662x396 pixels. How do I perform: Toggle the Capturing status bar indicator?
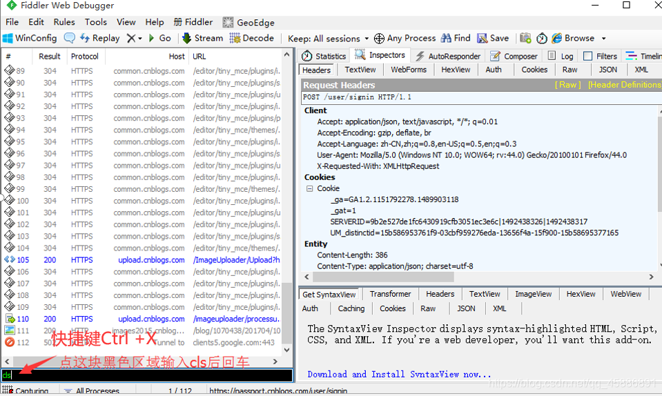click(x=26, y=391)
